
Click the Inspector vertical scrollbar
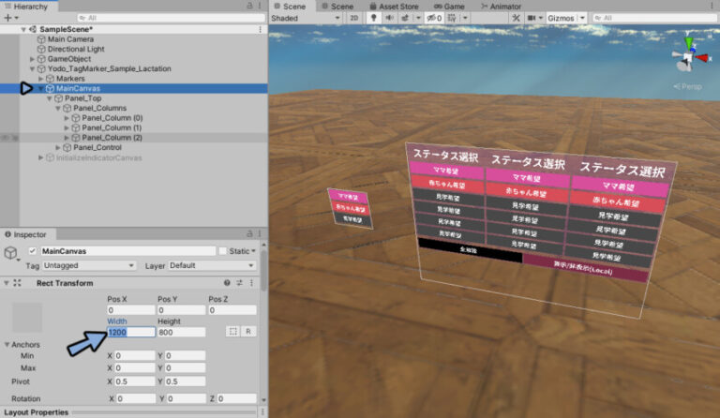[263, 271]
